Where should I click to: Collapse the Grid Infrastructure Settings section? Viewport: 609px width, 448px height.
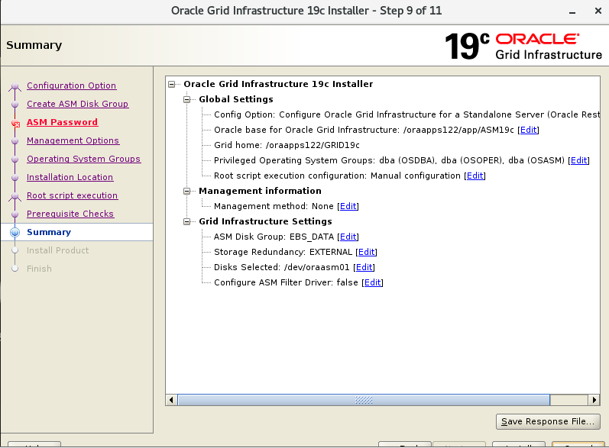tap(186, 221)
